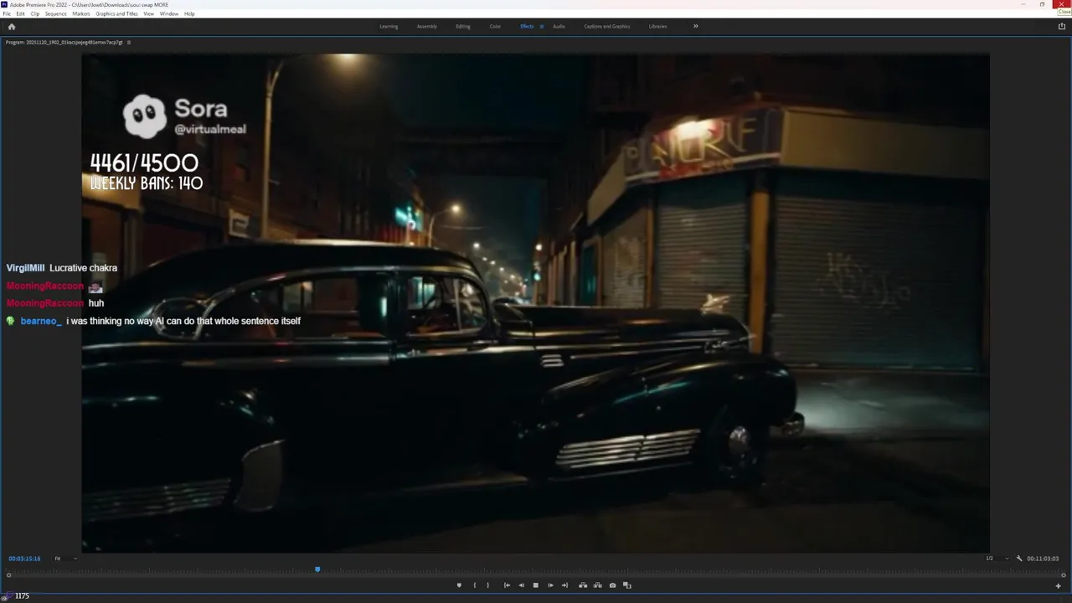1072x603 pixels.
Task: Click the status bar icon beside 1175
Action: 6,596
